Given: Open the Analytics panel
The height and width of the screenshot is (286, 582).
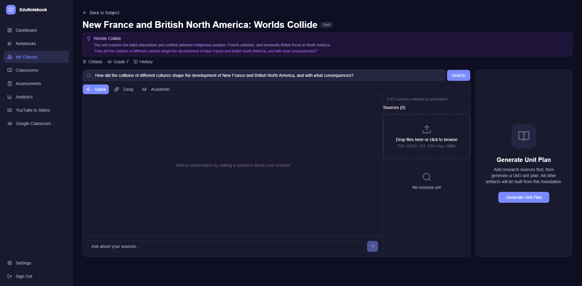Looking at the screenshot, I should click(x=24, y=97).
